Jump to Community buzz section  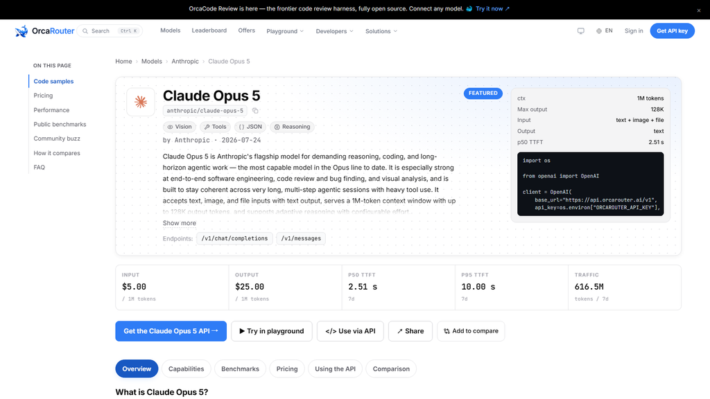point(57,139)
